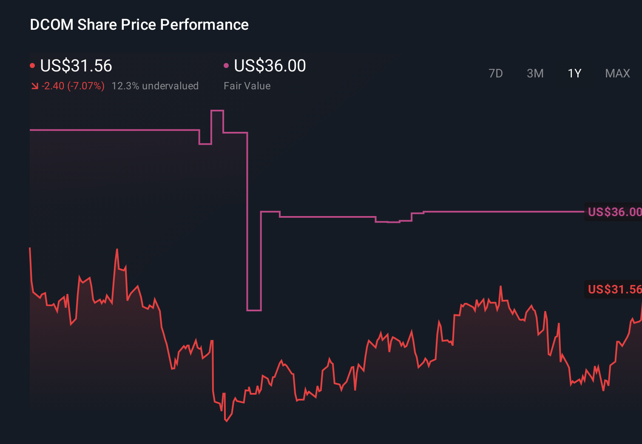
Task: Click the red share price legend dot
Action: click(32, 65)
